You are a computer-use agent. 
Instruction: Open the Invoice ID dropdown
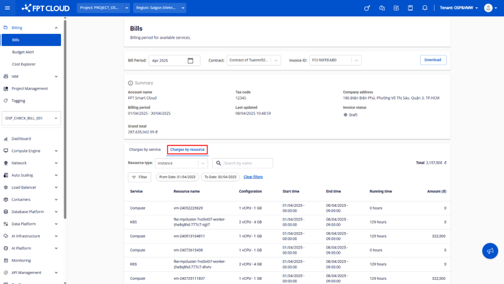[356, 61]
